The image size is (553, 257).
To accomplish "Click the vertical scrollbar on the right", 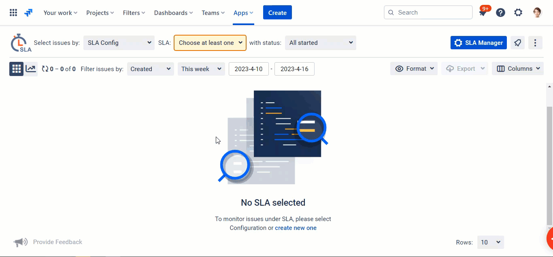I will coord(549,162).
